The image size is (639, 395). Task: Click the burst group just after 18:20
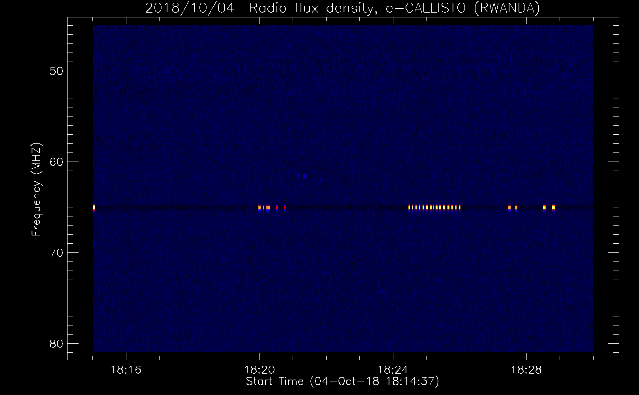[272, 208]
